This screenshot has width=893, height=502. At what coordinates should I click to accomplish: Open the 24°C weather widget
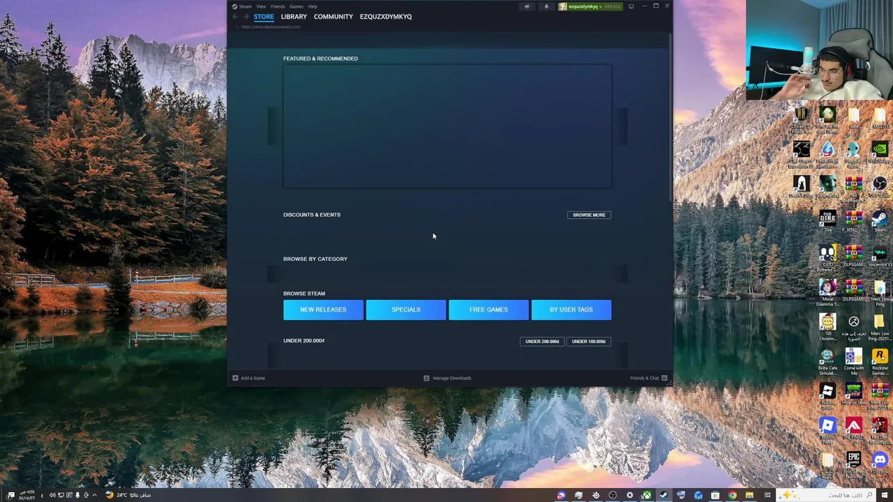click(x=128, y=495)
